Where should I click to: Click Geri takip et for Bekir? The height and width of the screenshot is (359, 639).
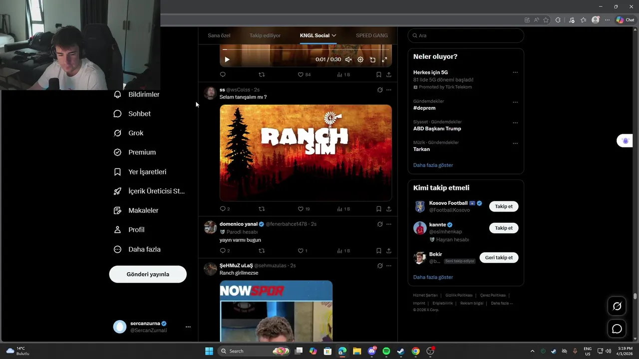tap(499, 258)
